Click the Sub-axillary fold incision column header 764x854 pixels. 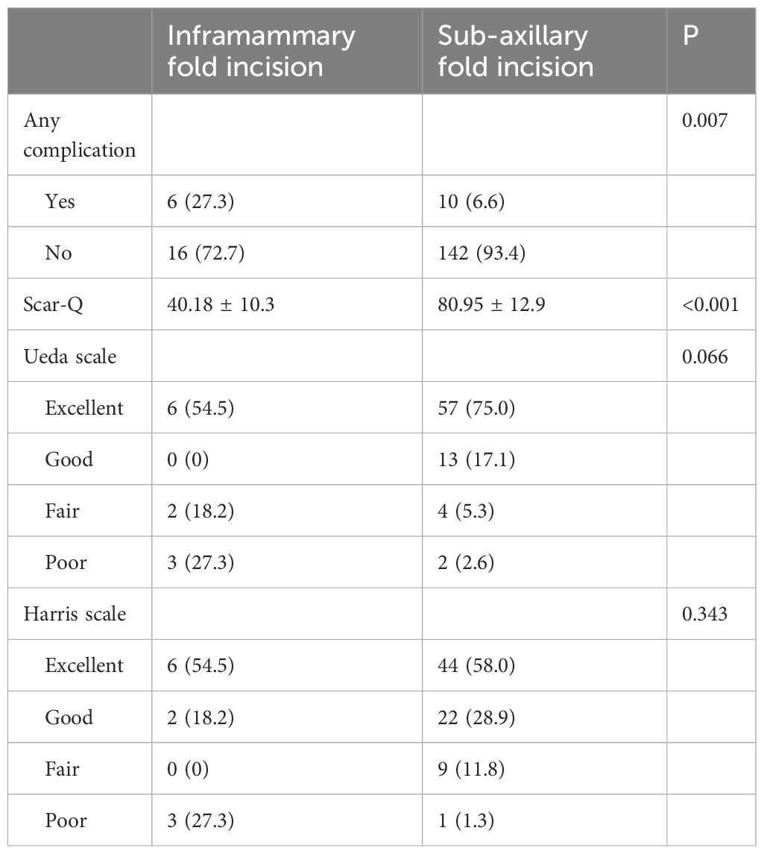[515, 51]
